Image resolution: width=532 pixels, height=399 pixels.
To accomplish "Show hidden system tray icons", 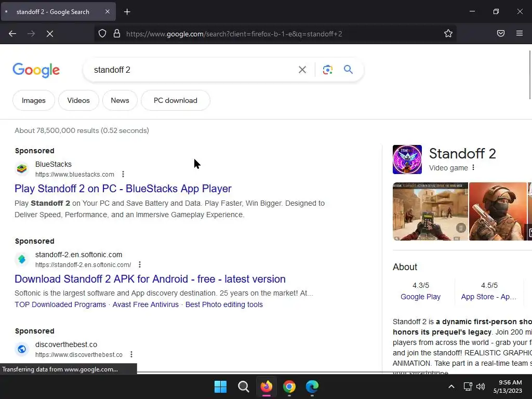I will tap(451, 387).
